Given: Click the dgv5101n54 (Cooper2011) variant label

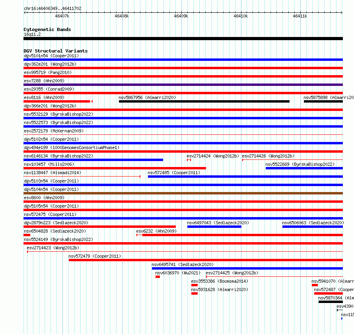Looking at the screenshot, I should [x=51, y=56].
